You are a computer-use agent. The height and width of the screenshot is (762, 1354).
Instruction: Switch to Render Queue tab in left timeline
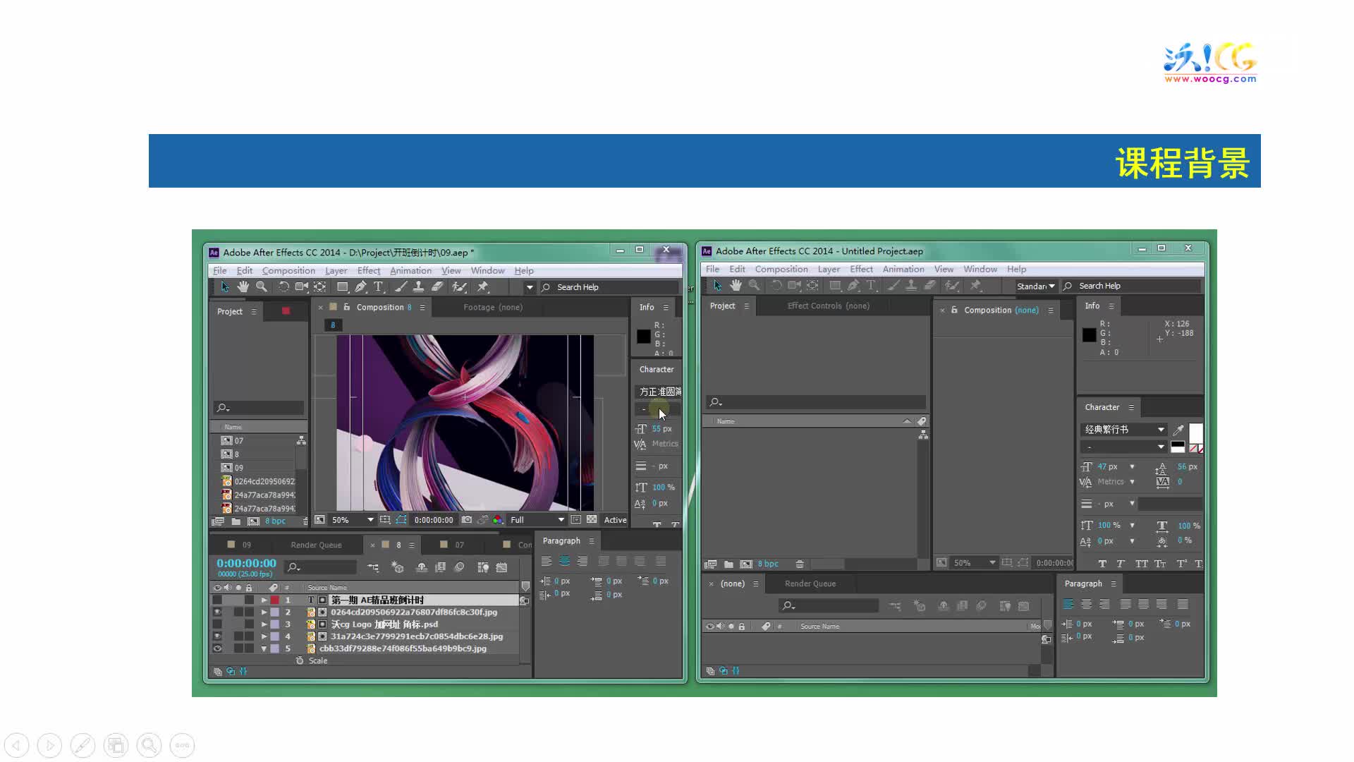[316, 545]
